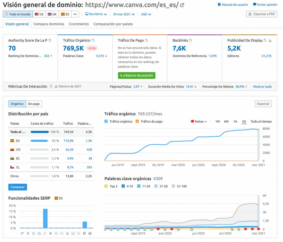Open the Manual de usuario link

233,5
